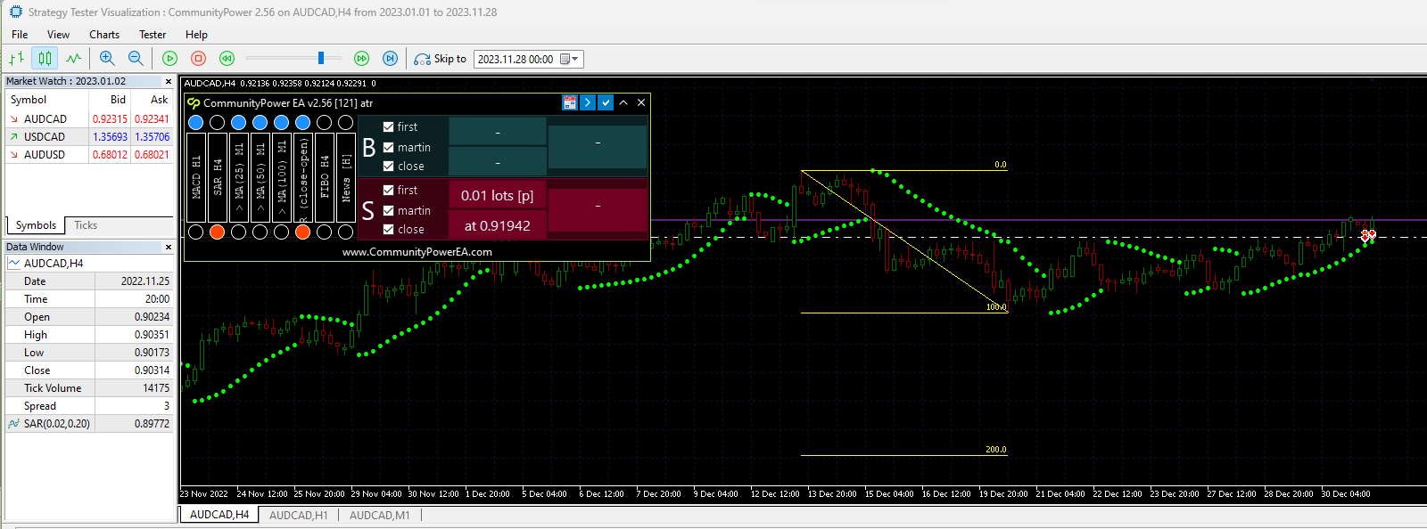Viewport: 1427px width, 529px height.
Task: Click the MACD H1 signal bar
Action: 196,177
